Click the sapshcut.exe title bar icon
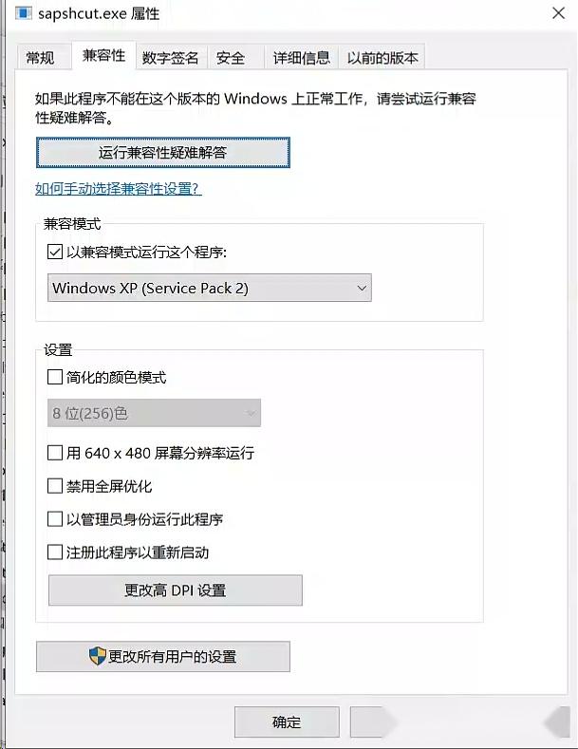The image size is (578, 749). point(23,14)
